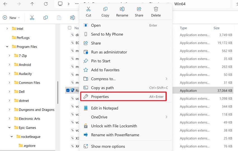
Task: Select the Common Files folder
Action: point(27,82)
